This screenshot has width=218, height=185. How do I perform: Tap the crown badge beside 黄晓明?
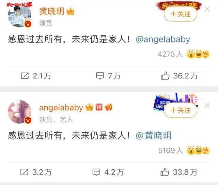click(71, 11)
